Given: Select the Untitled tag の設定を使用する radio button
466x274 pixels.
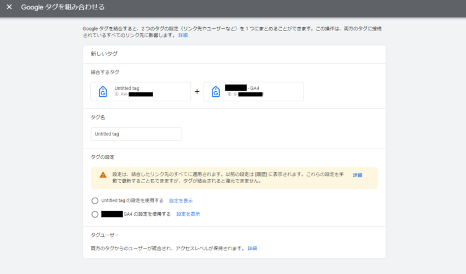Looking at the screenshot, I should 95,200.
